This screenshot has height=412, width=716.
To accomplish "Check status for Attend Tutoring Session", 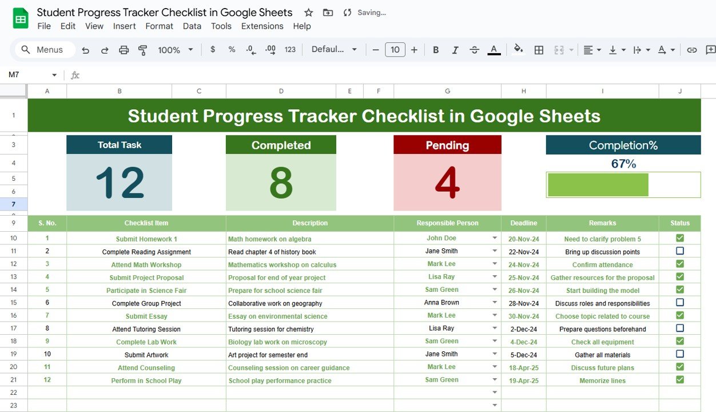I will click(680, 328).
